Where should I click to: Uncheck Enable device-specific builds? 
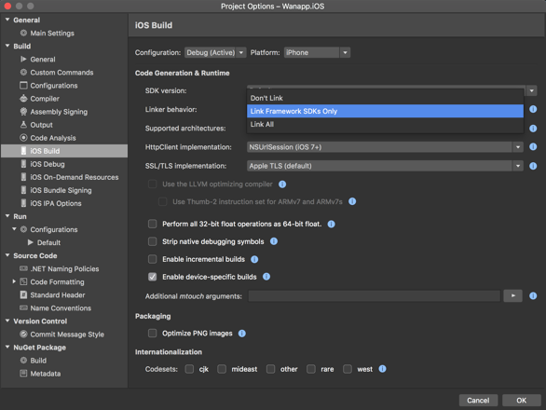click(x=153, y=277)
